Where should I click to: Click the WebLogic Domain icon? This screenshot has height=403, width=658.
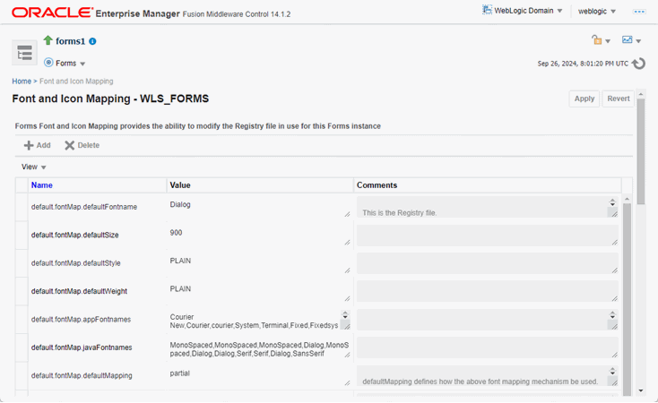[x=487, y=10]
